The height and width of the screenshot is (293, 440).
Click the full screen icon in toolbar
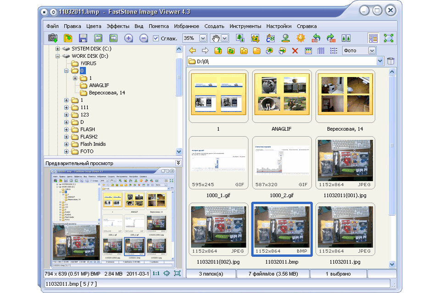click(389, 38)
